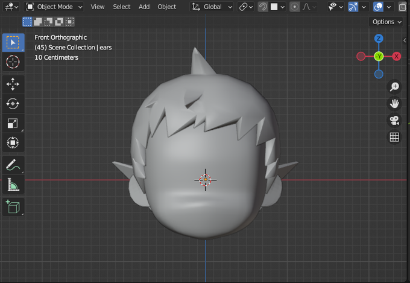This screenshot has height=283, width=410.
Task: Set selection mode to new selection
Action: (27, 22)
